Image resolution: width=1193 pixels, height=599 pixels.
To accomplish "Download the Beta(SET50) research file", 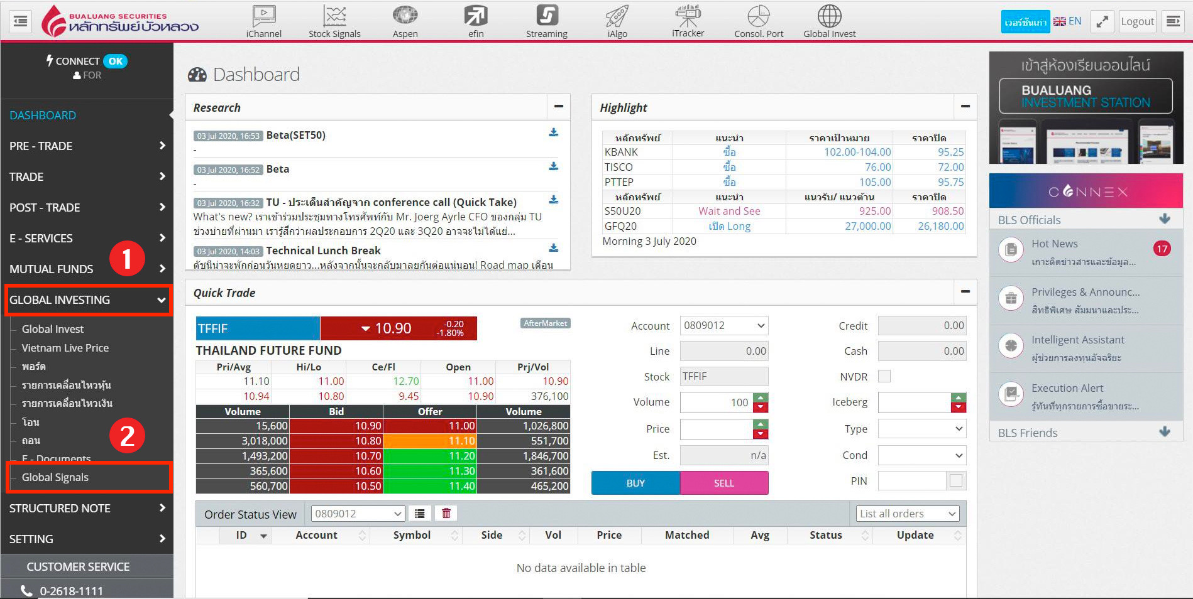I will pos(554,132).
